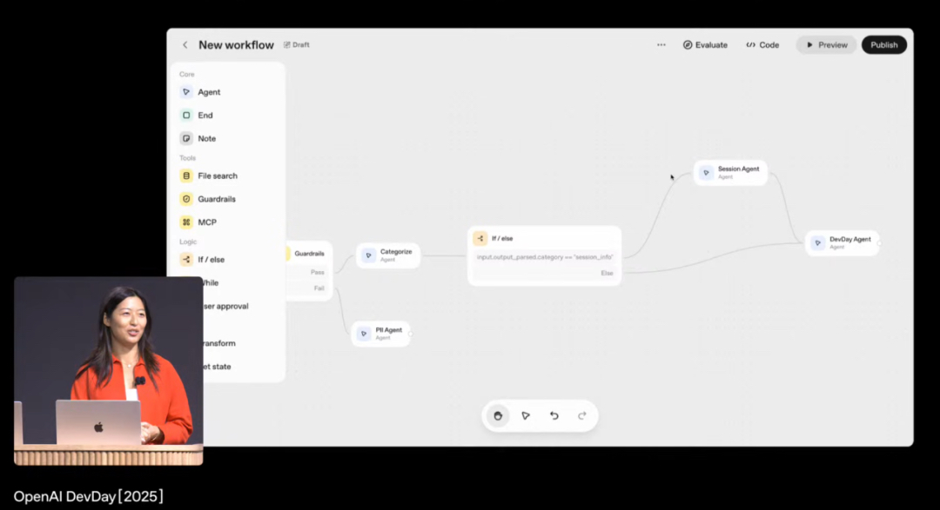Activate the pointer selection tool
Image resolution: width=940 pixels, height=510 pixels.
(526, 415)
